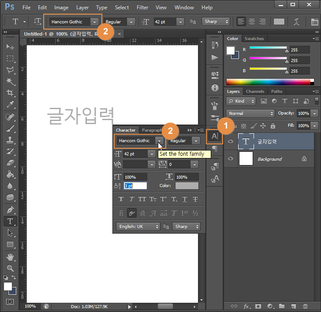This screenshot has width=321, height=312.
Task: Open the Paragraph panel dock icon
Action: click(215, 148)
